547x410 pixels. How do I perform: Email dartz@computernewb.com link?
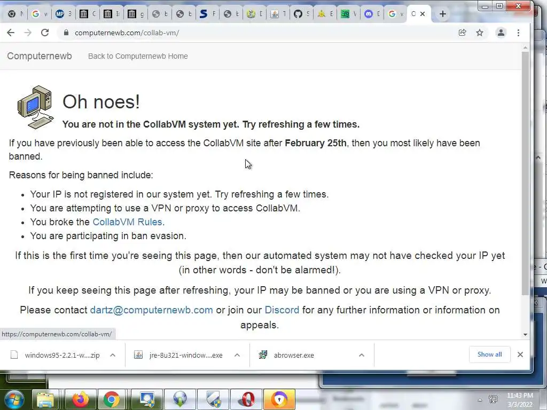tap(151, 310)
